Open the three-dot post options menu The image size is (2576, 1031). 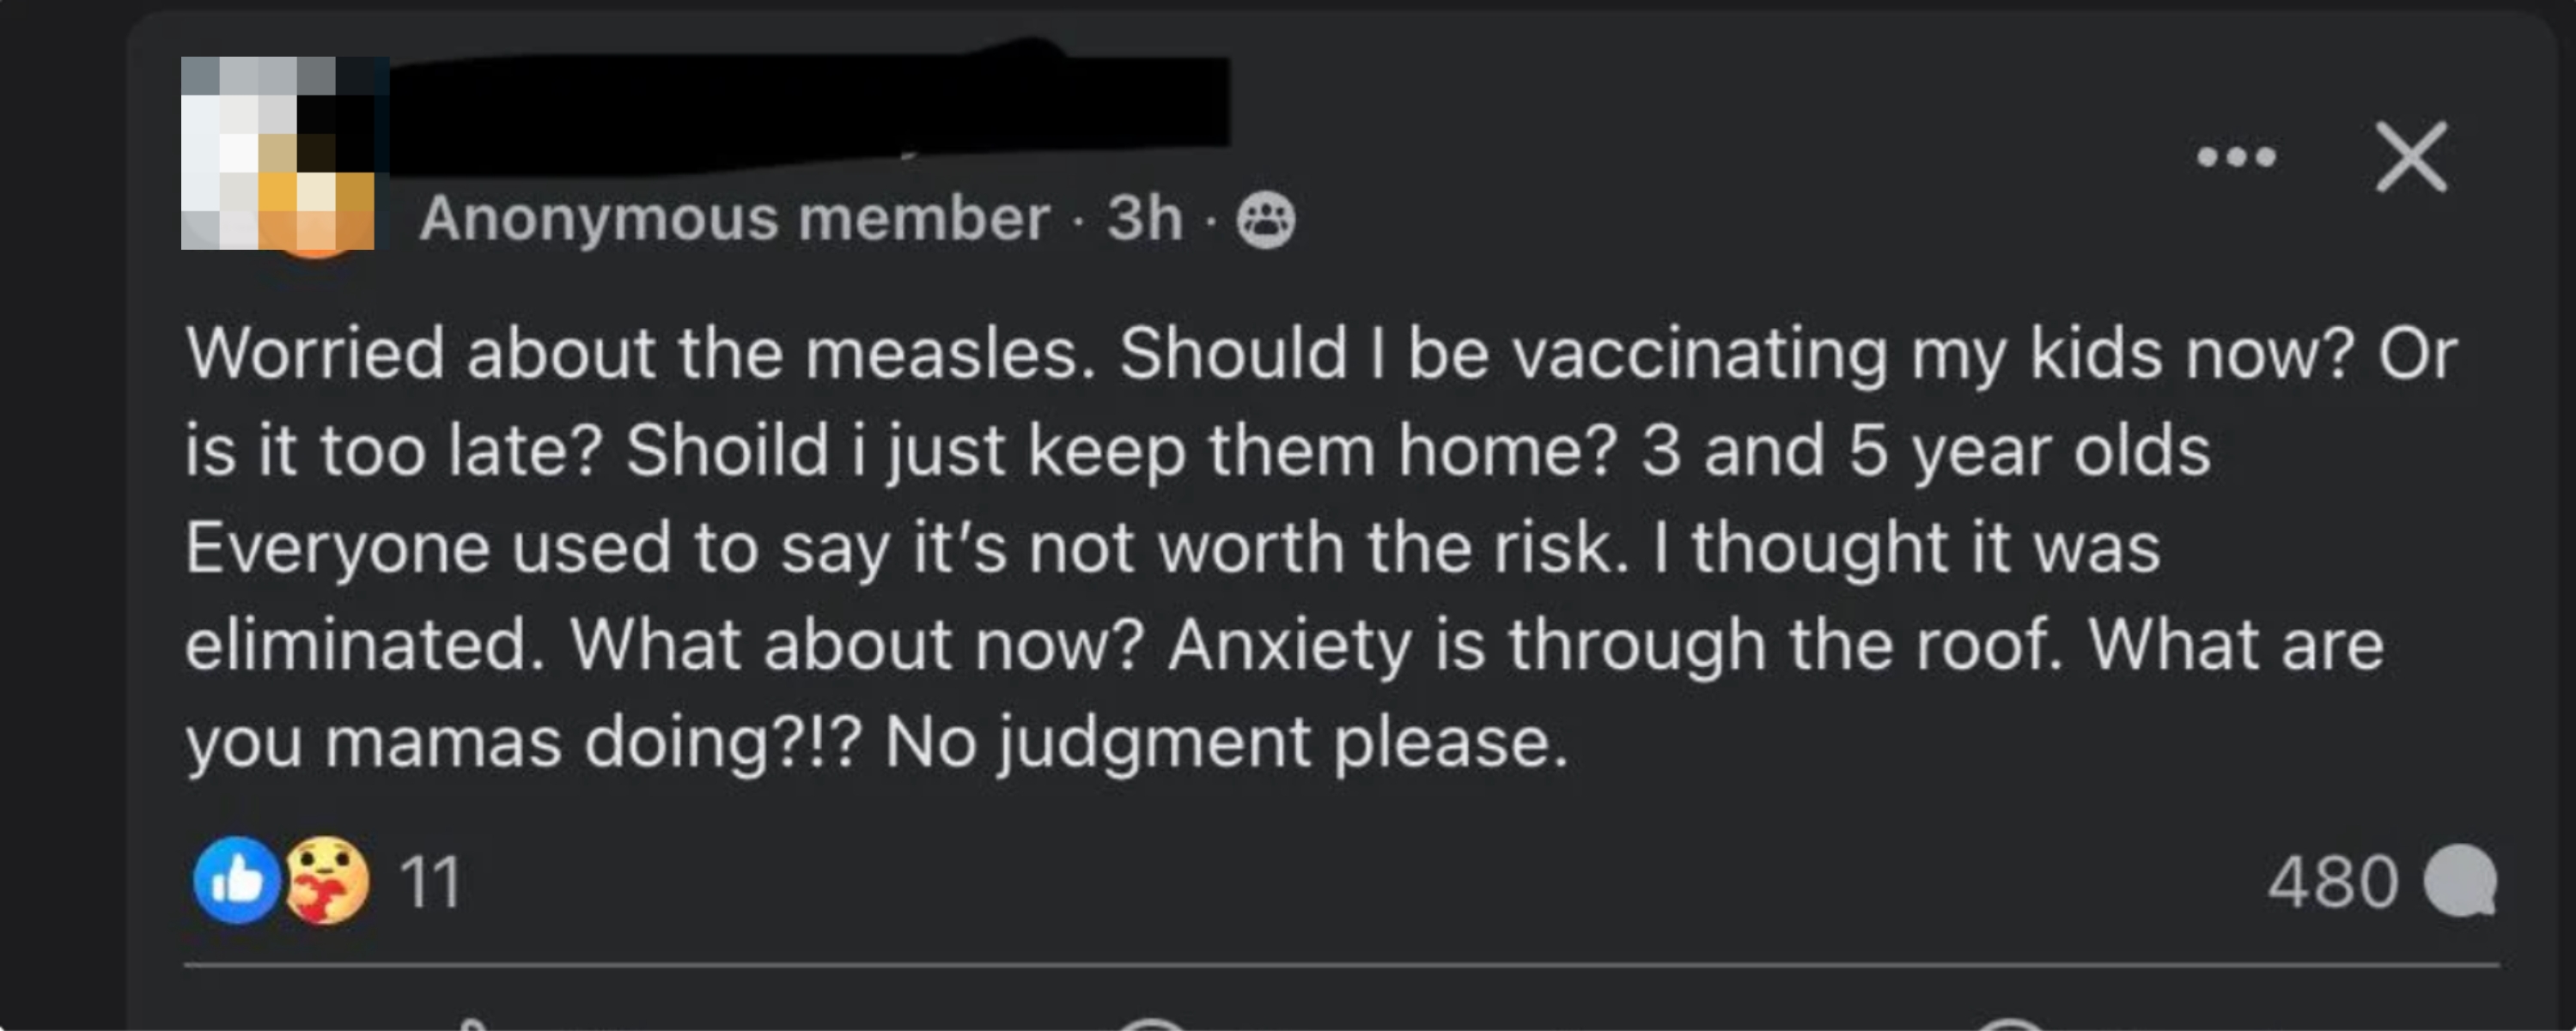coord(2236,157)
